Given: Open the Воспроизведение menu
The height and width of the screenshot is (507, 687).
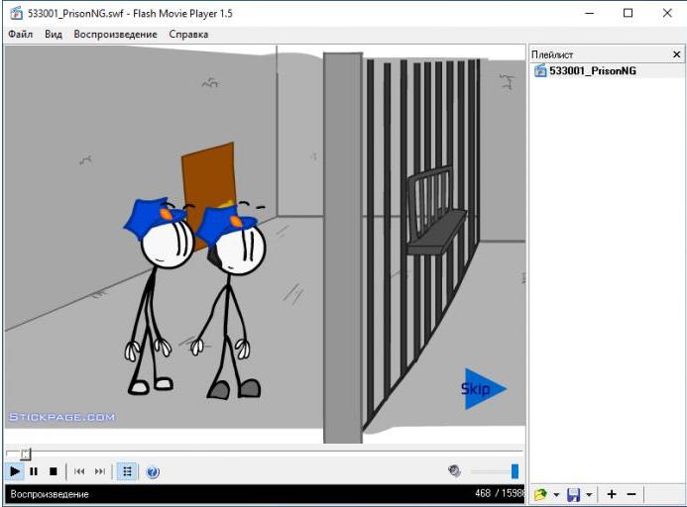Looking at the screenshot, I should point(115,34).
